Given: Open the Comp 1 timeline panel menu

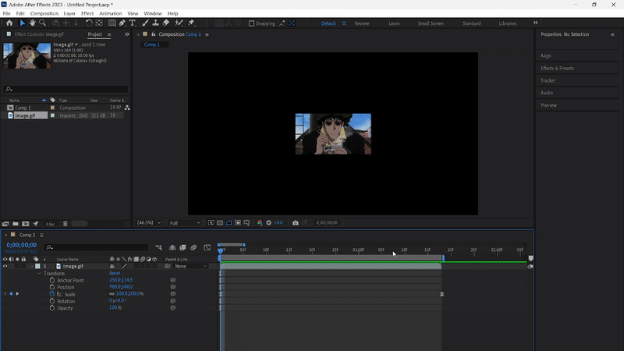Looking at the screenshot, I should pos(41,235).
